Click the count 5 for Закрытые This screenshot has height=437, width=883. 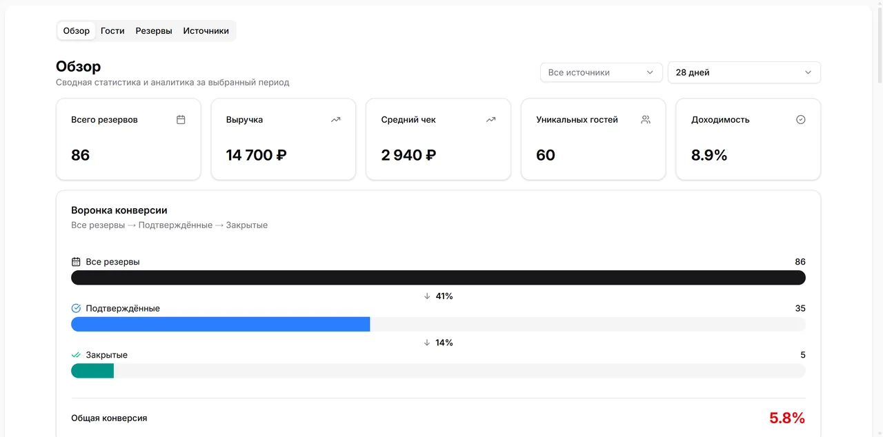tap(803, 355)
